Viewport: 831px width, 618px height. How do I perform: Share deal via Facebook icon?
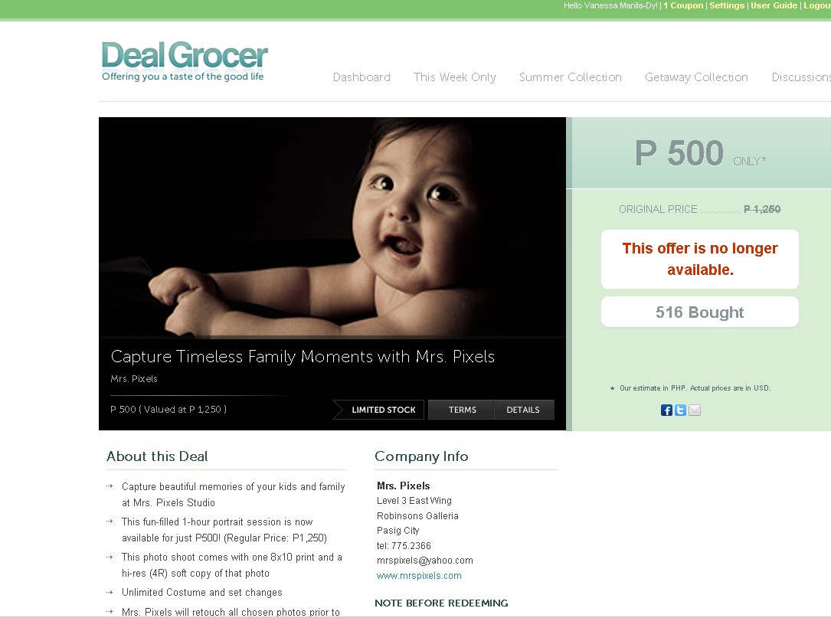coord(666,410)
